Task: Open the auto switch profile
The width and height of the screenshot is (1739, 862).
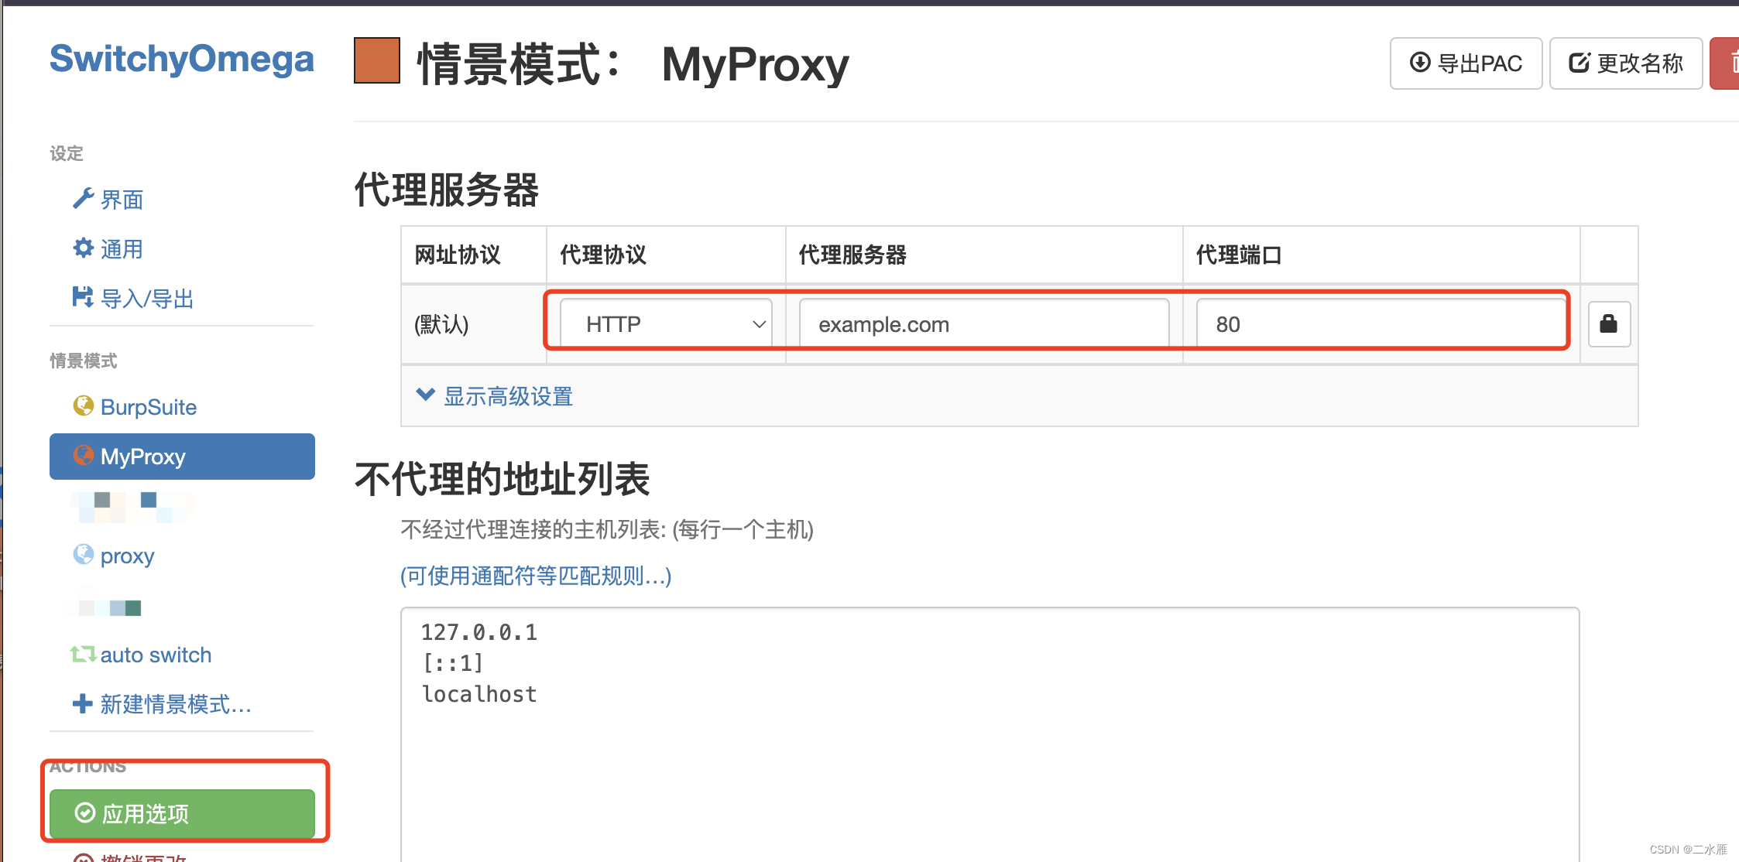Action: tap(156, 655)
